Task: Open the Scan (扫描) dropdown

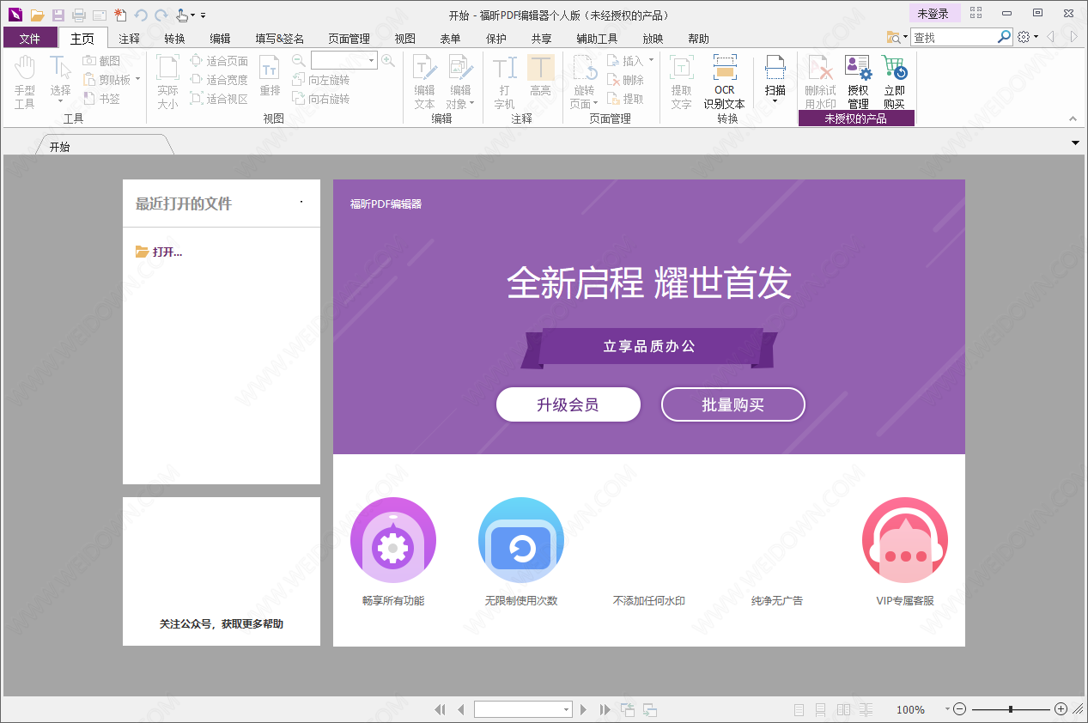Action: click(775, 82)
